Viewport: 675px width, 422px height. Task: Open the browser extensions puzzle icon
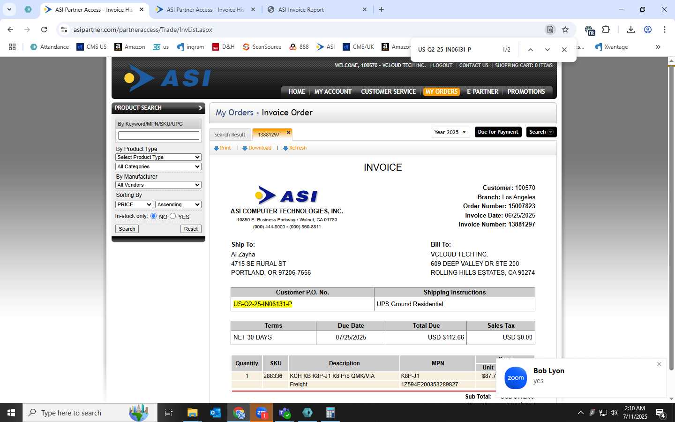[606, 30]
